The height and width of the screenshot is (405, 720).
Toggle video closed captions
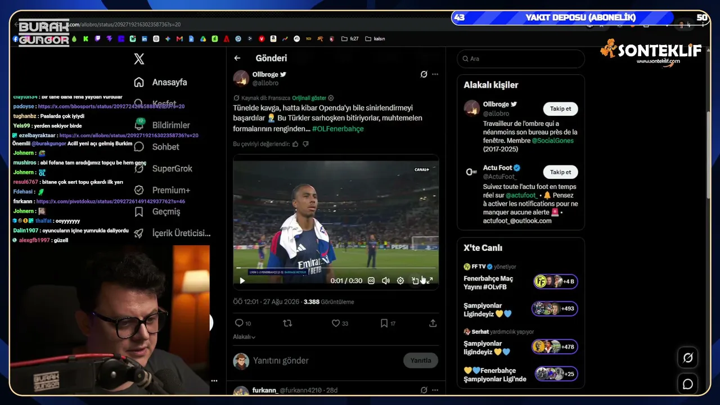(371, 281)
